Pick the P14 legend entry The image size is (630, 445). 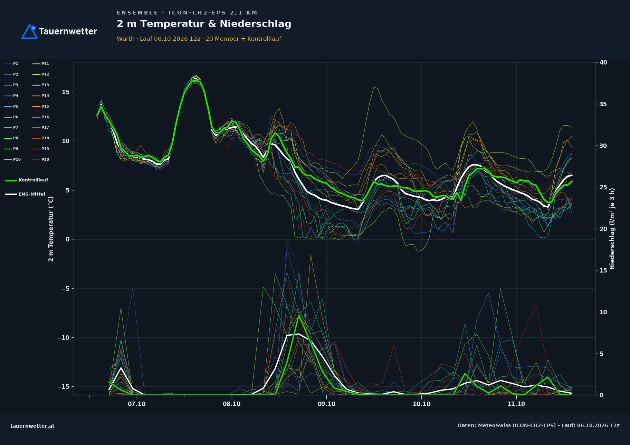pos(41,96)
